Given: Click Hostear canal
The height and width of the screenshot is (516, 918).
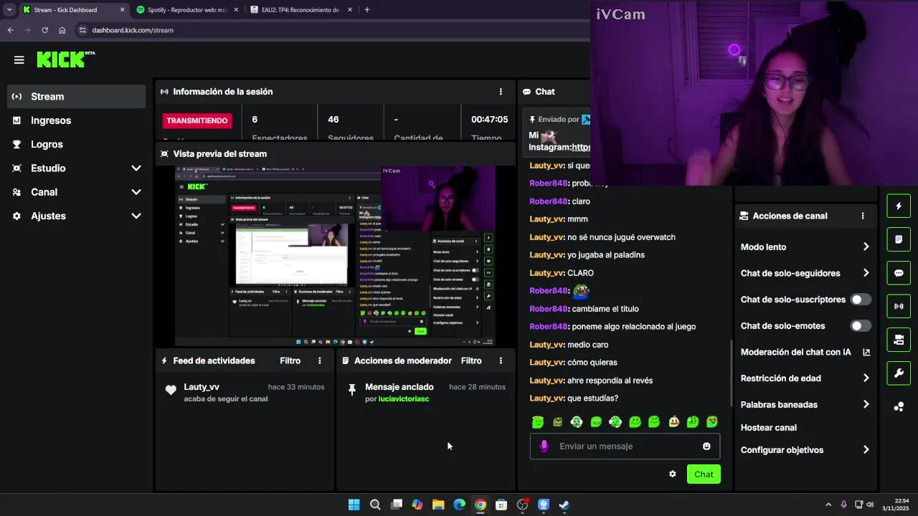Looking at the screenshot, I should click(x=769, y=428).
